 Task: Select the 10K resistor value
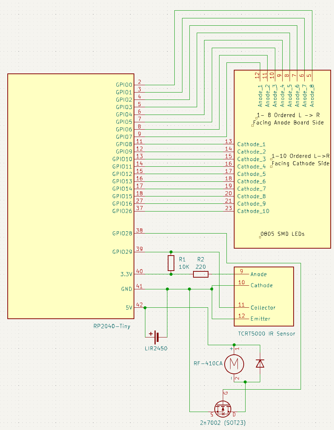184,267
